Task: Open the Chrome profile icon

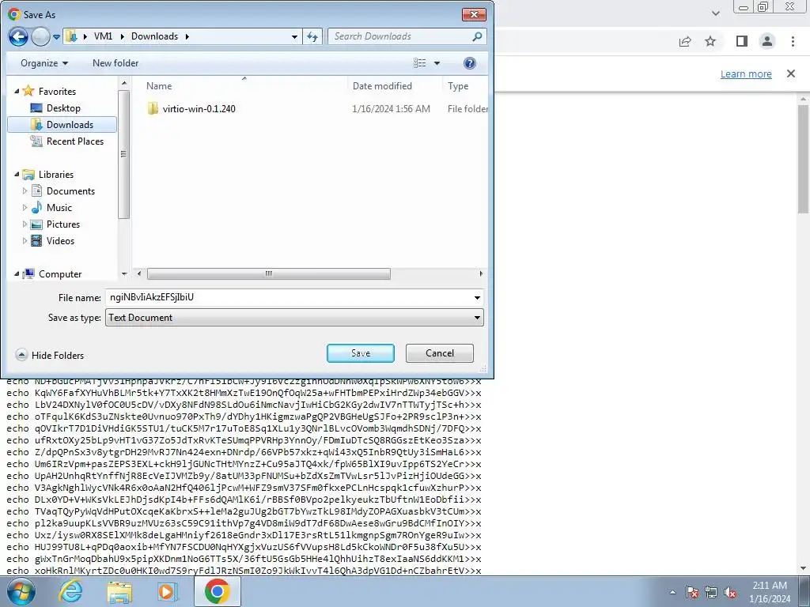Action: (767, 41)
